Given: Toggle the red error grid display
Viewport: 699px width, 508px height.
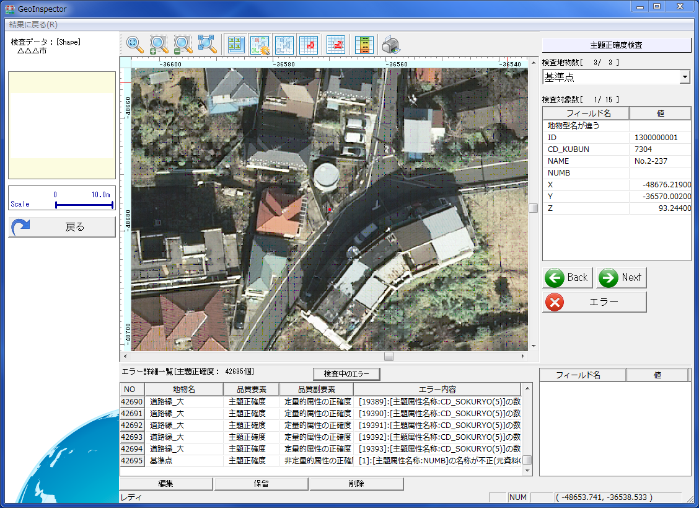Looking at the screenshot, I should (308, 45).
